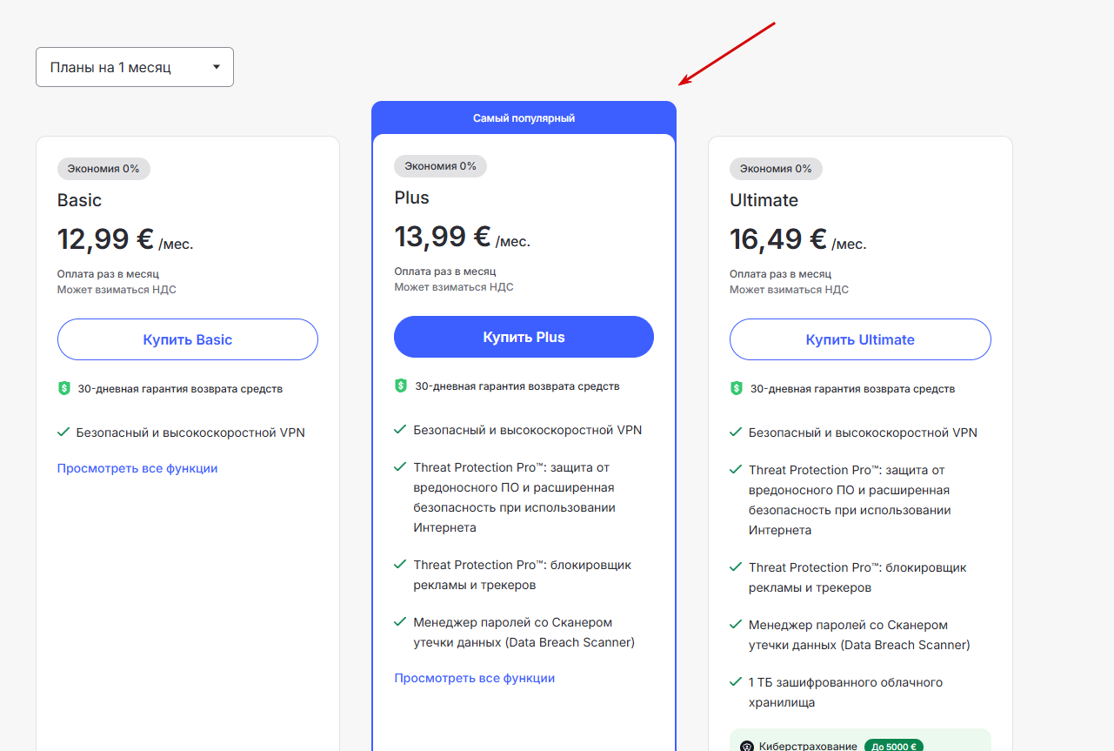Viewport: 1114px width, 751px height.
Task: Click the green shield icon in Basic card
Action: coord(64,389)
